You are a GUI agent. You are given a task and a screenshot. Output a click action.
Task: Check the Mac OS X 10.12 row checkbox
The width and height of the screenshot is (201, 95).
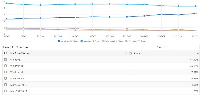tap(5, 85)
